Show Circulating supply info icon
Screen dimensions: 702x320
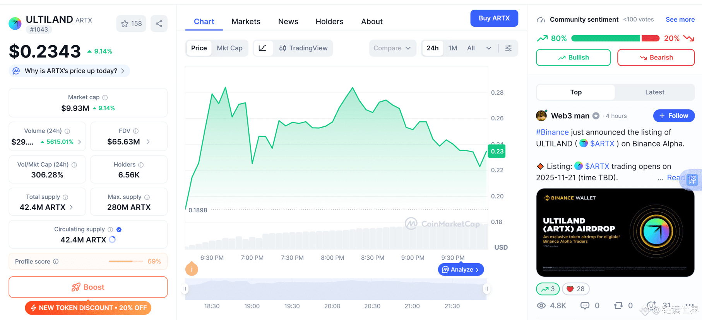pos(110,230)
